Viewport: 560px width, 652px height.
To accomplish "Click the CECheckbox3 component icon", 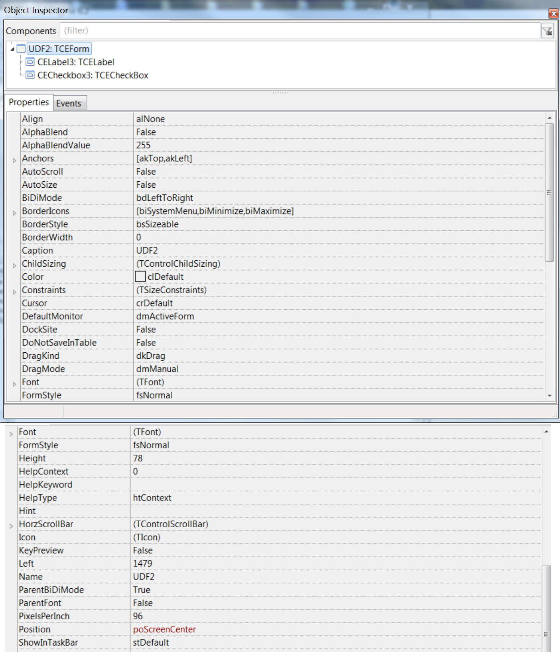I will click(x=30, y=75).
